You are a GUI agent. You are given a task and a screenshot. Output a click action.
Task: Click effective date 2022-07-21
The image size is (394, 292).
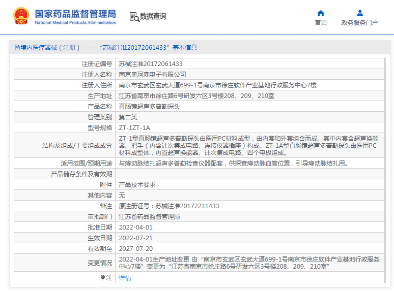136,238
